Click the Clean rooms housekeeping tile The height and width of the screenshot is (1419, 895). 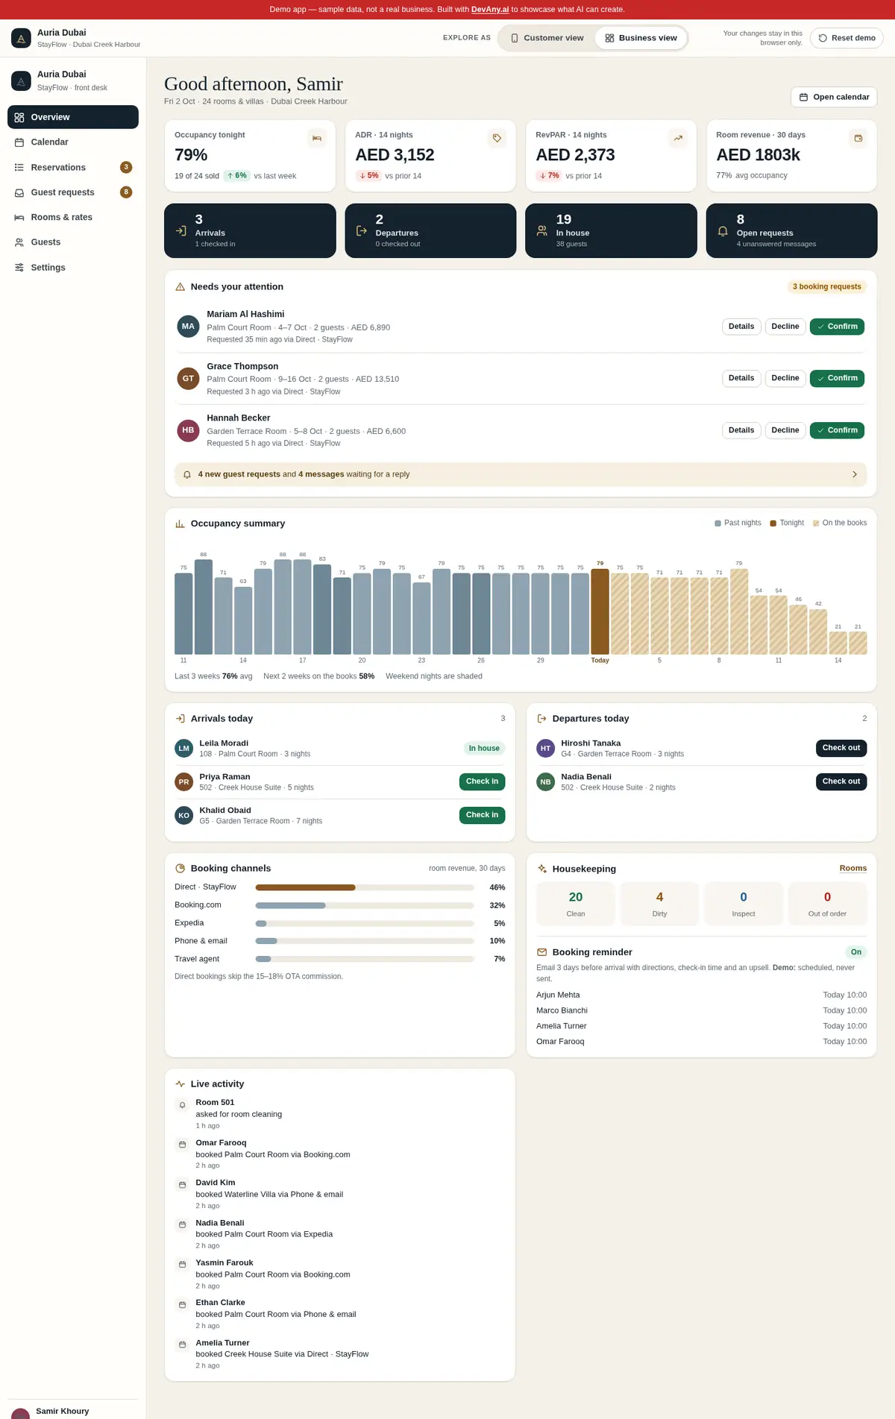(x=576, y=904)
